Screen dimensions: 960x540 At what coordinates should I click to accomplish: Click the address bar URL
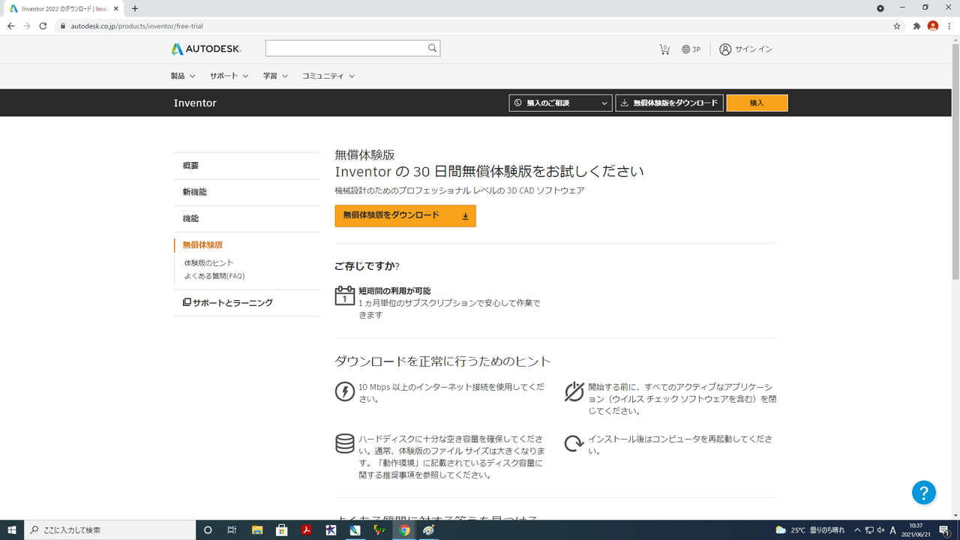pos(136,26)
